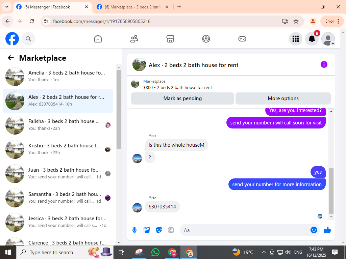Click the chat messages scrollbar thumb
346x259 pixels.
click(331, 191)
